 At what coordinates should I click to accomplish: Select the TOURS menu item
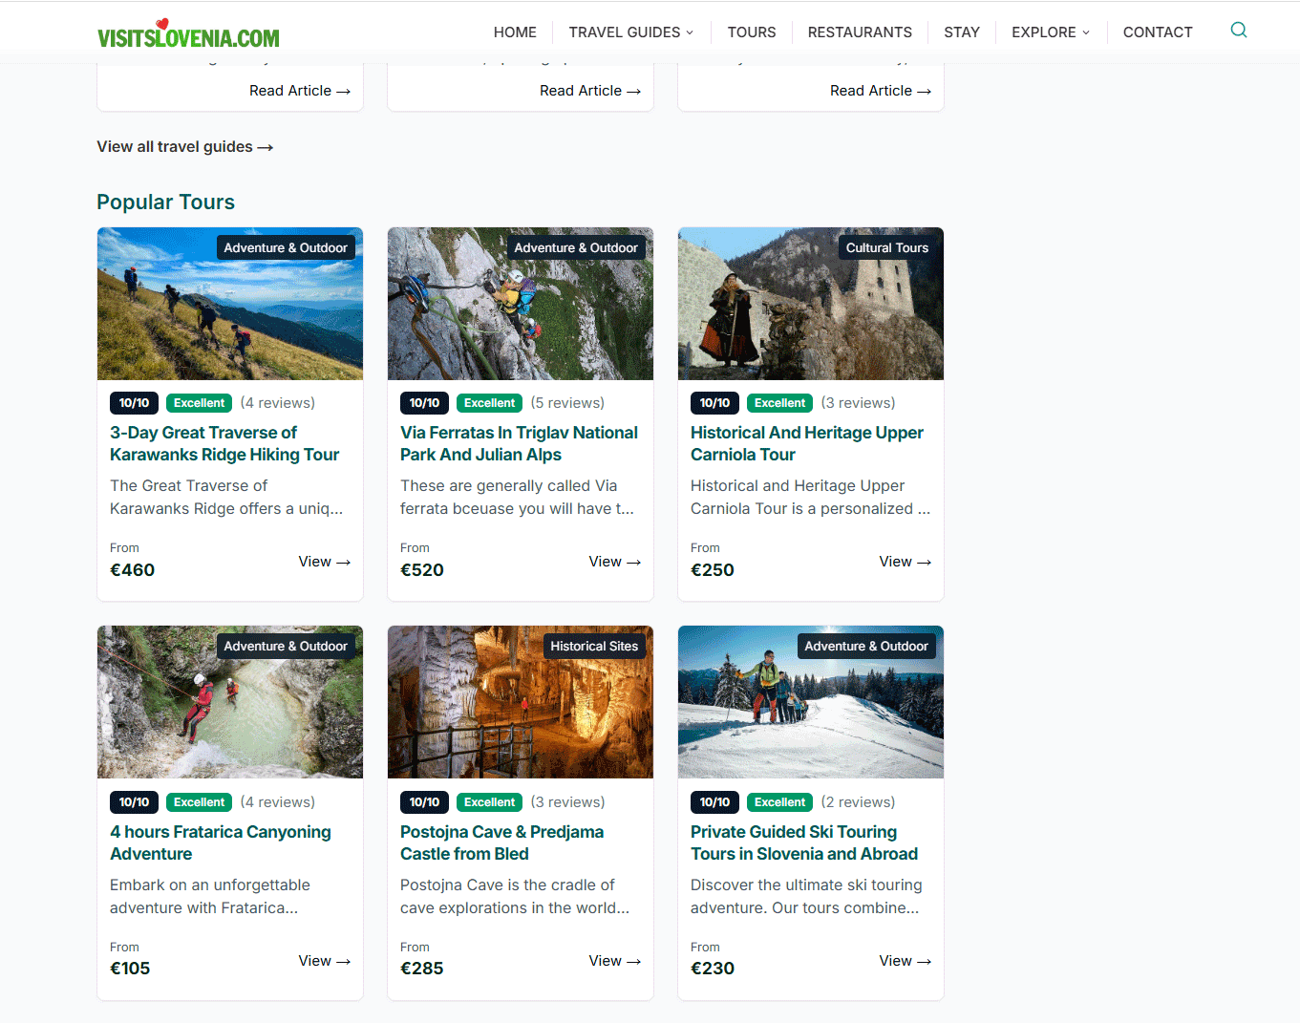click(751, 32)
